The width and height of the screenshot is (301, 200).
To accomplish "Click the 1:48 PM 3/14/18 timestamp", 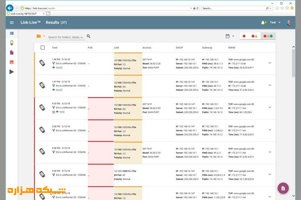I will [61, 59].
